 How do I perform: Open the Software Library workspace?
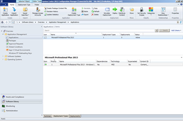pos(22,101)
